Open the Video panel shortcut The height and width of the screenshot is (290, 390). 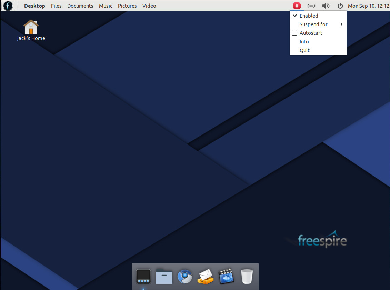(x=149, y=6)
